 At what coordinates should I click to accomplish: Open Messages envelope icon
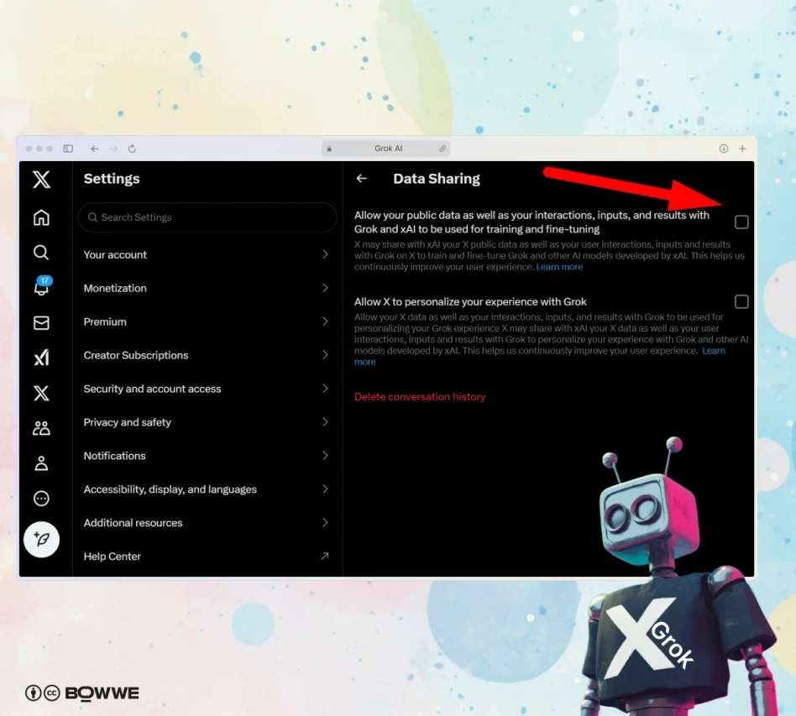coord(42,322)
